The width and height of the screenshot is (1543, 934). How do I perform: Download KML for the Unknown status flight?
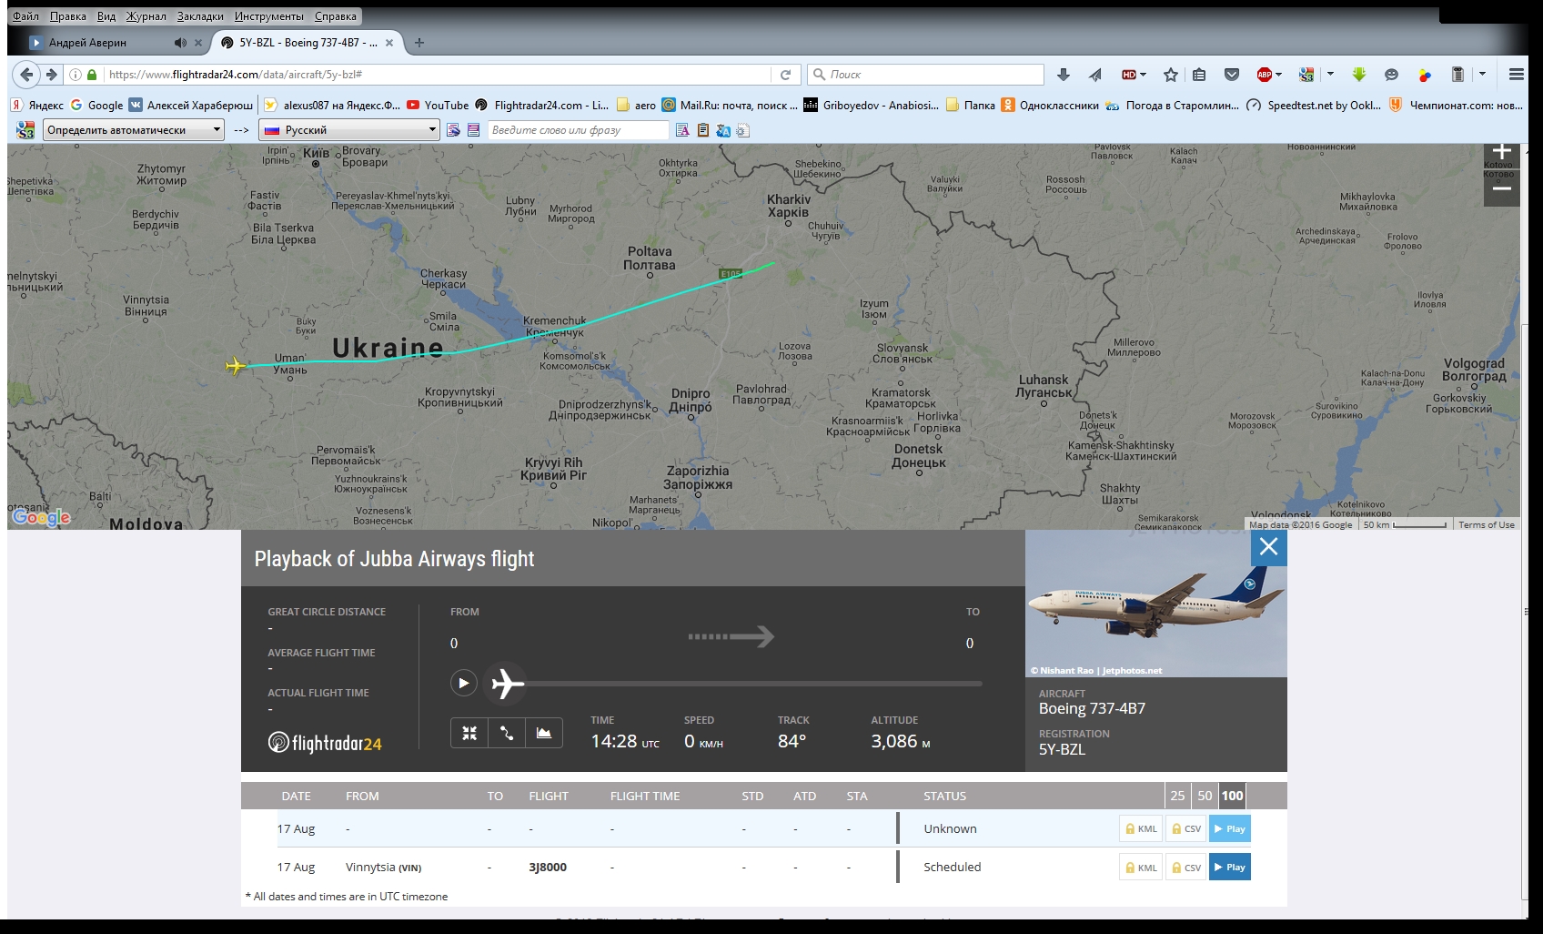(1141, 828)
